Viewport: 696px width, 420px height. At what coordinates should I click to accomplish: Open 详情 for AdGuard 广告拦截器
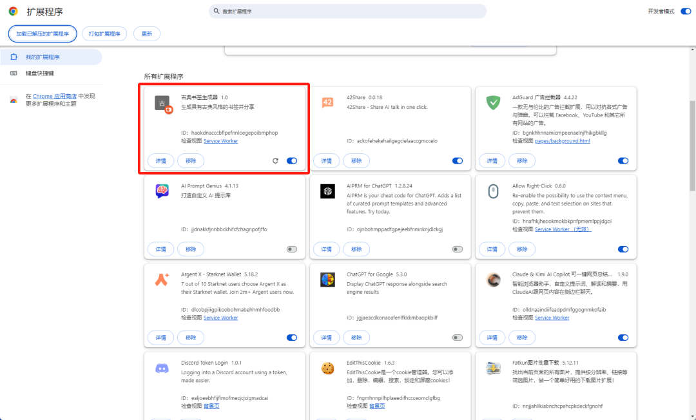pos(492,160)
